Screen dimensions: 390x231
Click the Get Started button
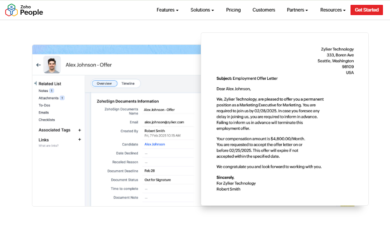(x=367, y=10)
